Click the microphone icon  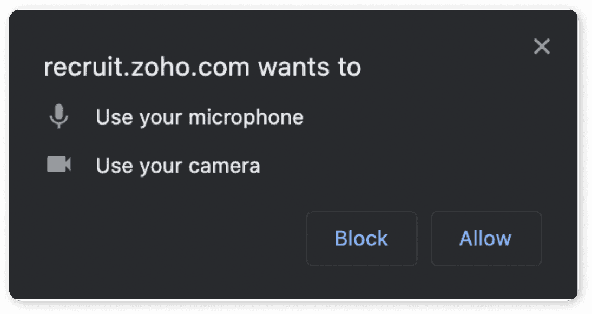point(58,116)
